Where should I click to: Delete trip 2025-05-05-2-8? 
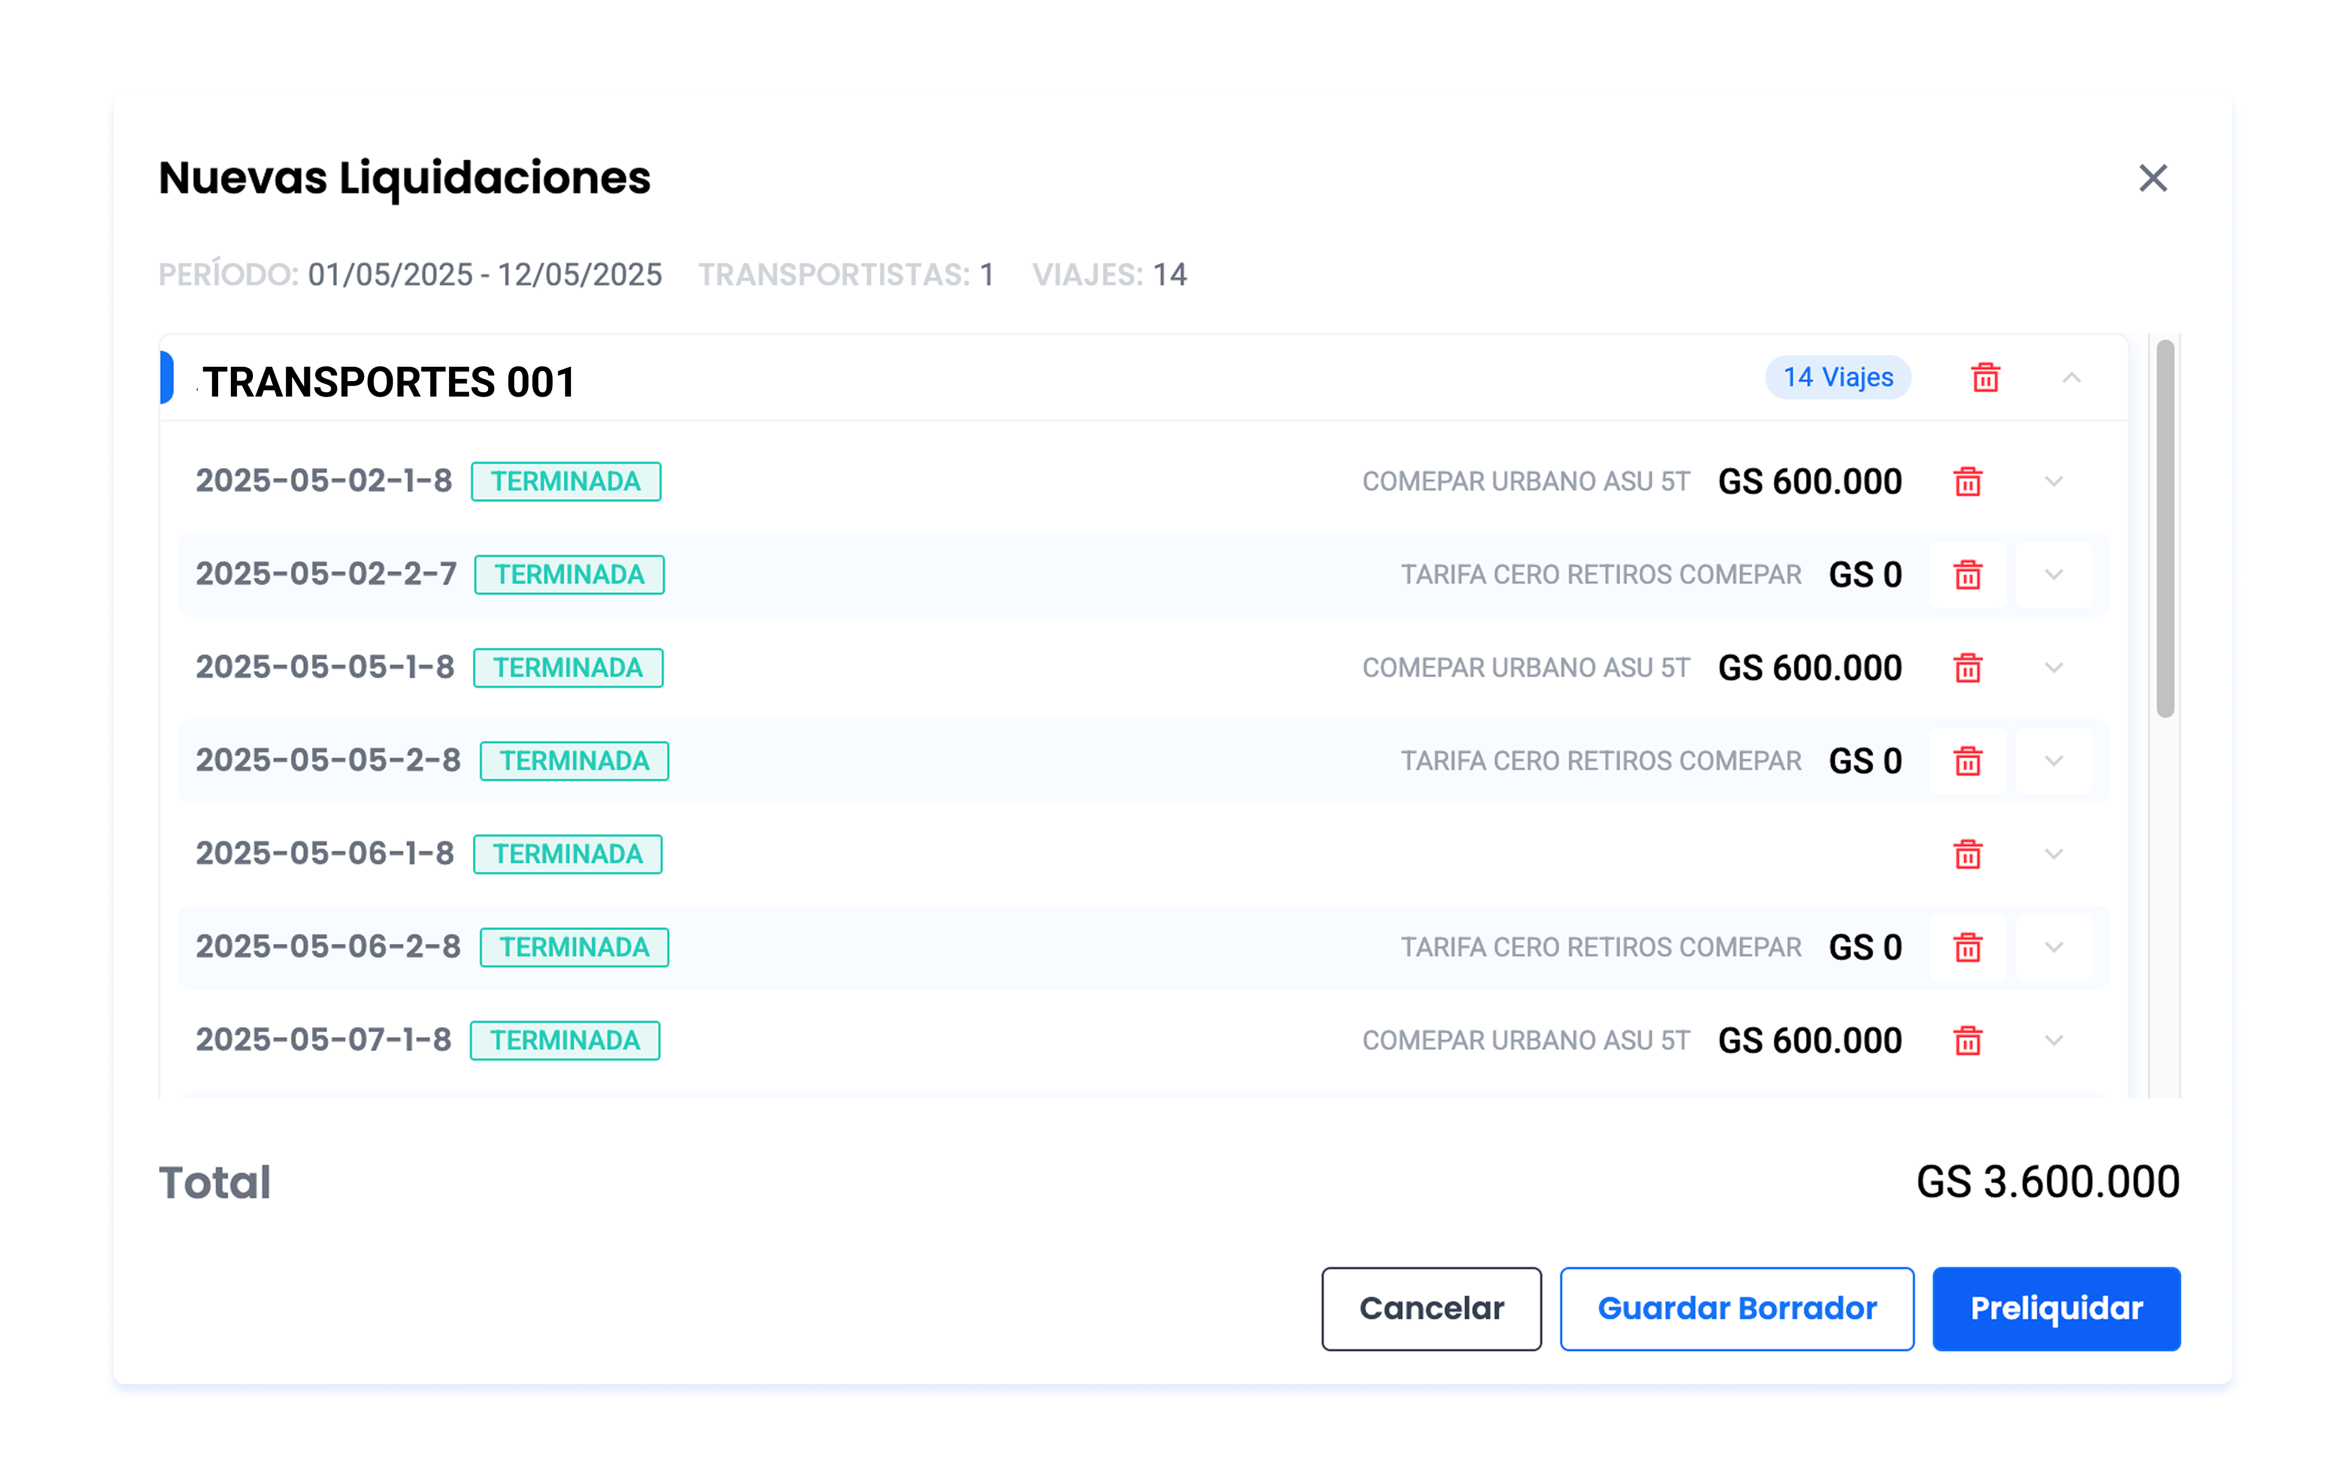coord(1967,761)
